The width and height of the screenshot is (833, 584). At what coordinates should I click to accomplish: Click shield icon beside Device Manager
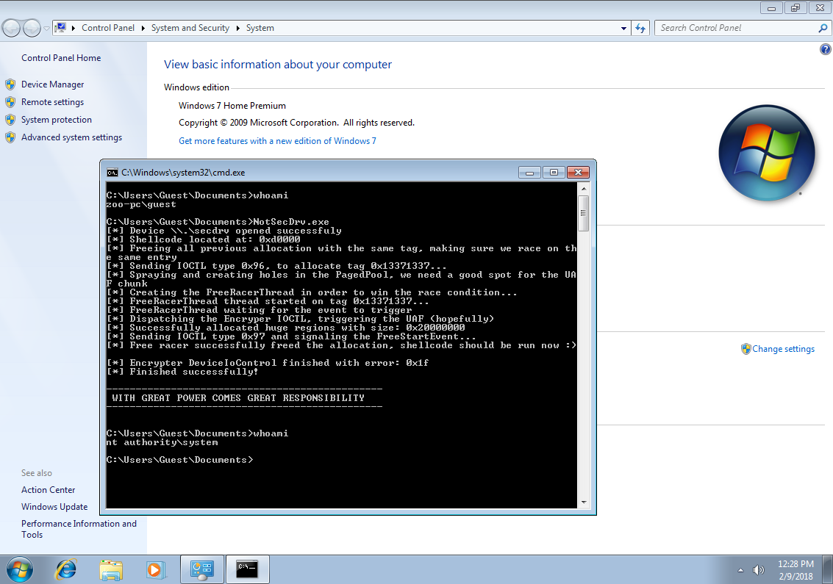(x=10, y=84)
